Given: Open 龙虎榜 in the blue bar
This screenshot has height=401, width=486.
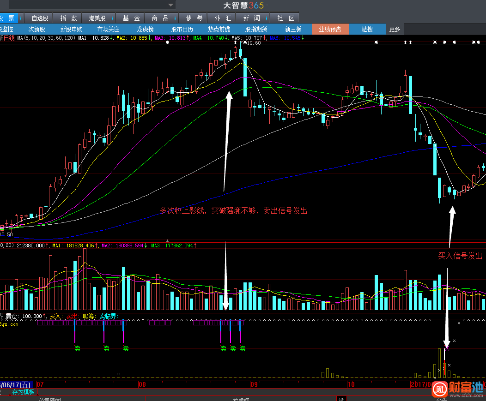Looking at the screenshot, I should click(x=145, y=29).
